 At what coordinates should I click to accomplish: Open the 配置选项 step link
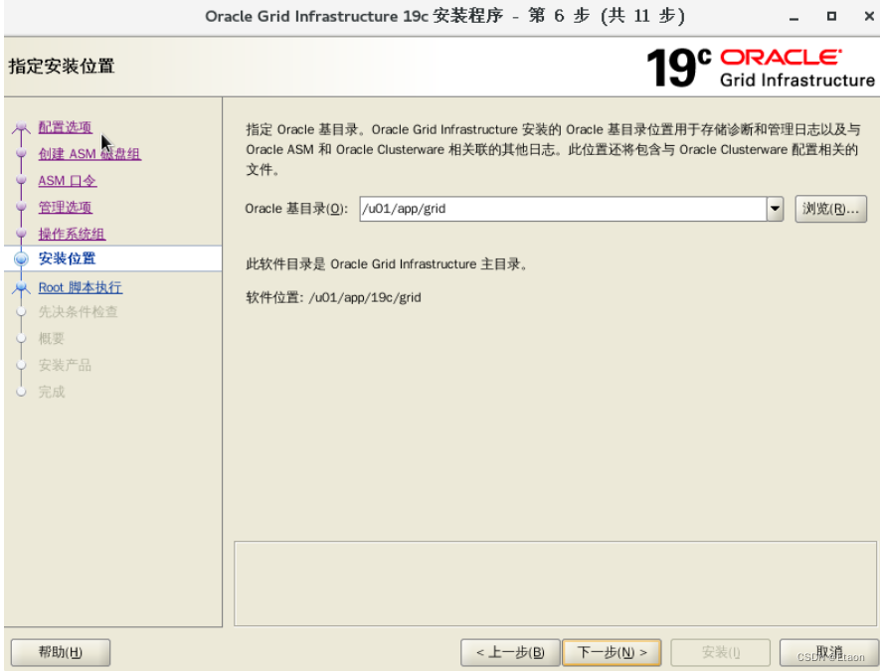point(65,127)
